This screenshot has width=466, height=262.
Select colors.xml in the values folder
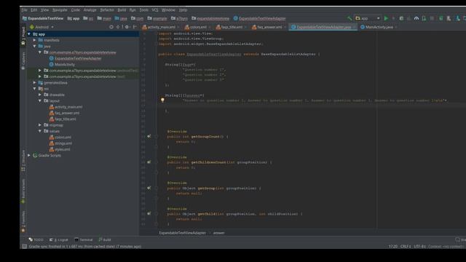63,138
